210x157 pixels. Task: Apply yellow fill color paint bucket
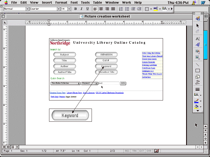pos(196,107)
